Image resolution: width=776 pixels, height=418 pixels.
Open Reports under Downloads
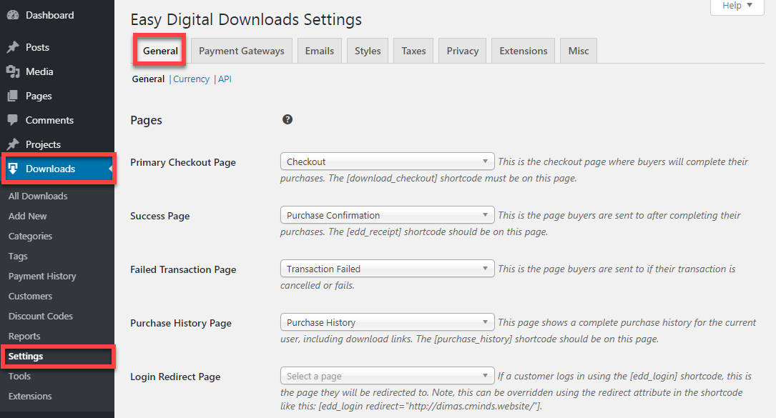click(24, 337)
